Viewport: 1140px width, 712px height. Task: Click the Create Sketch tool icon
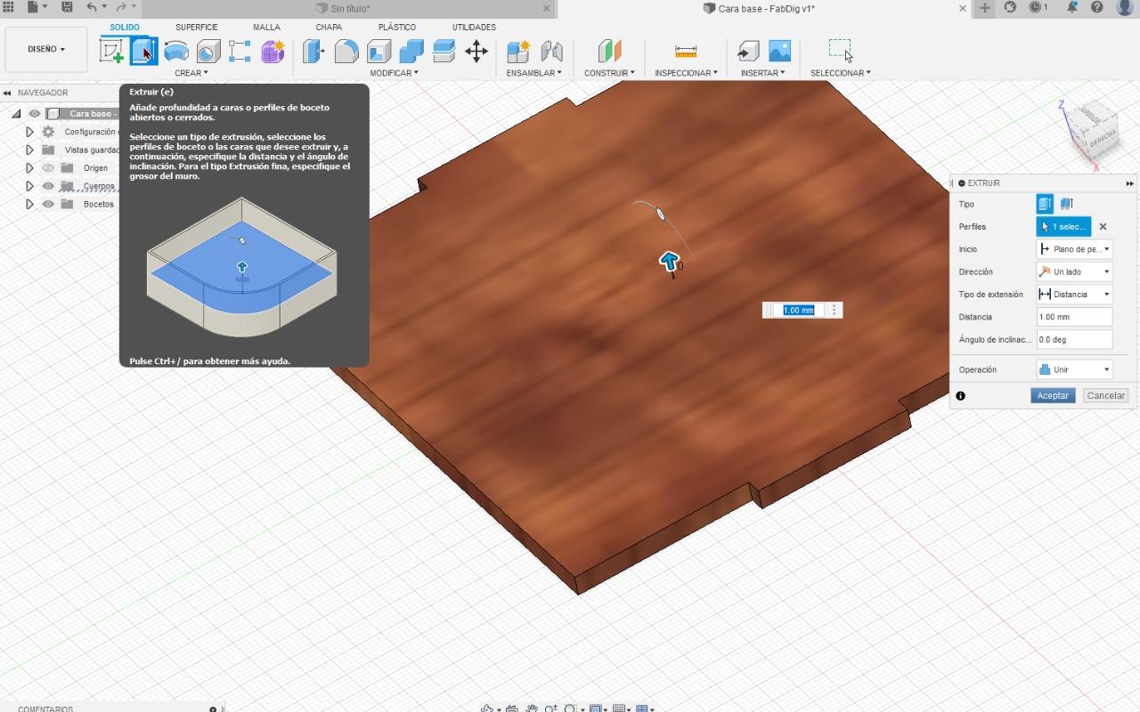[111, 51]
